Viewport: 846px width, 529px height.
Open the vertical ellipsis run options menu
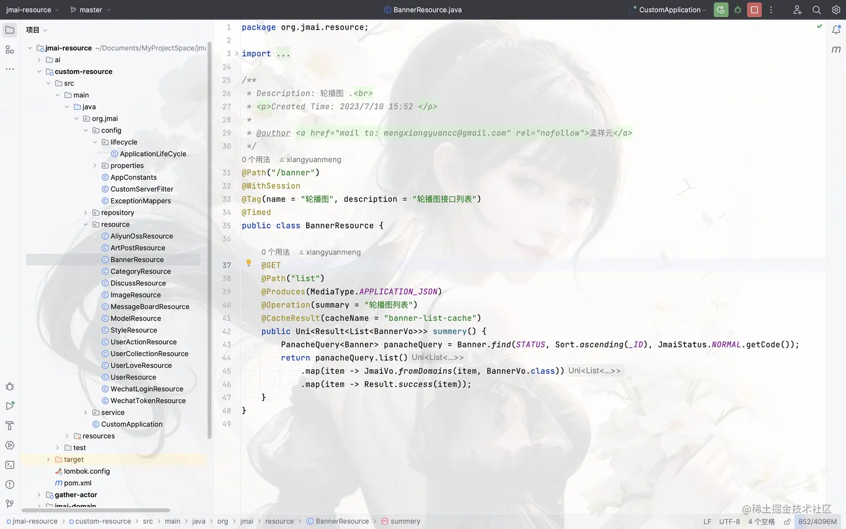point(771,10)
